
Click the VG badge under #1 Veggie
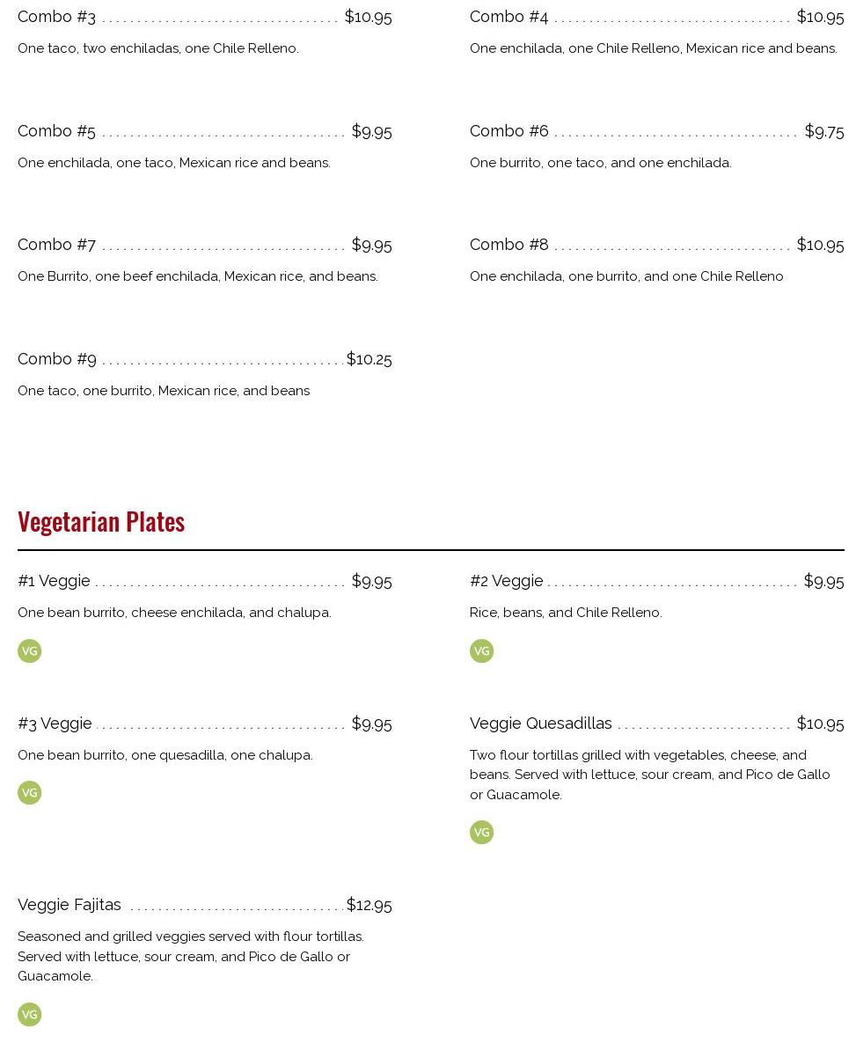(x=29, y=651)
